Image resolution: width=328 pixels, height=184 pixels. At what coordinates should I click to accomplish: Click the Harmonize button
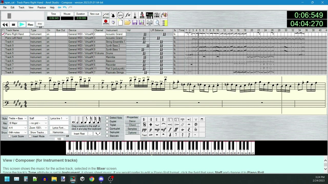[x=59, y=132]
